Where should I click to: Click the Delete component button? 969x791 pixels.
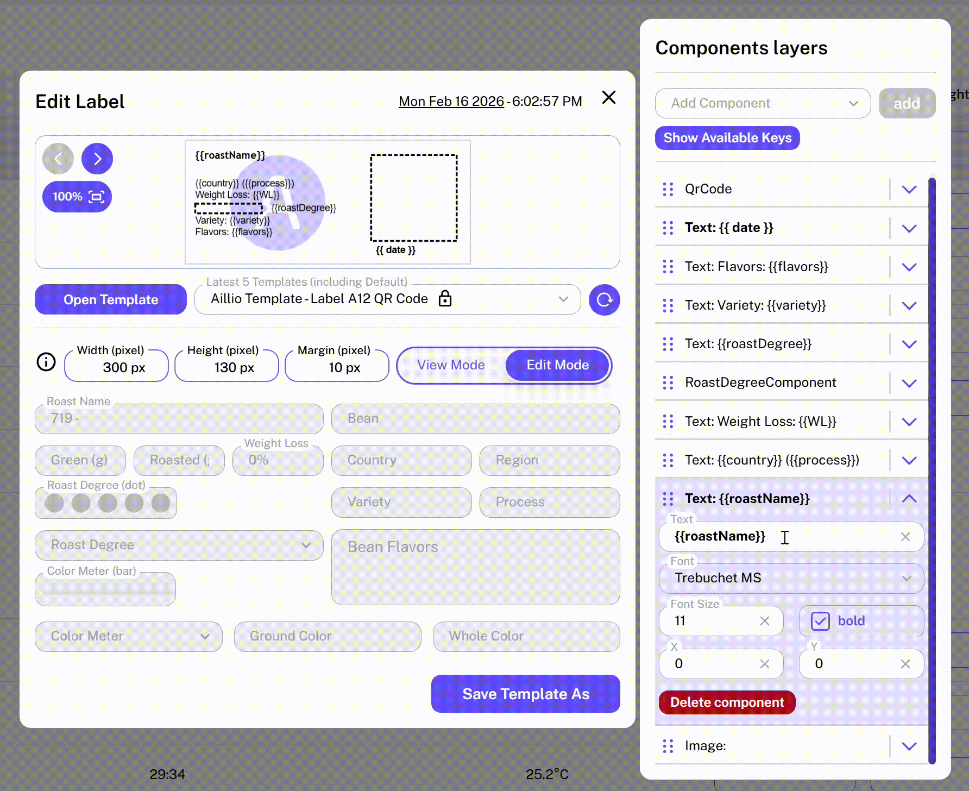pos(727,702)
